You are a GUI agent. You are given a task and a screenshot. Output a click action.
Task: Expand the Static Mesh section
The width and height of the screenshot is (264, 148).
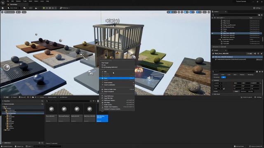pos(213,94)
